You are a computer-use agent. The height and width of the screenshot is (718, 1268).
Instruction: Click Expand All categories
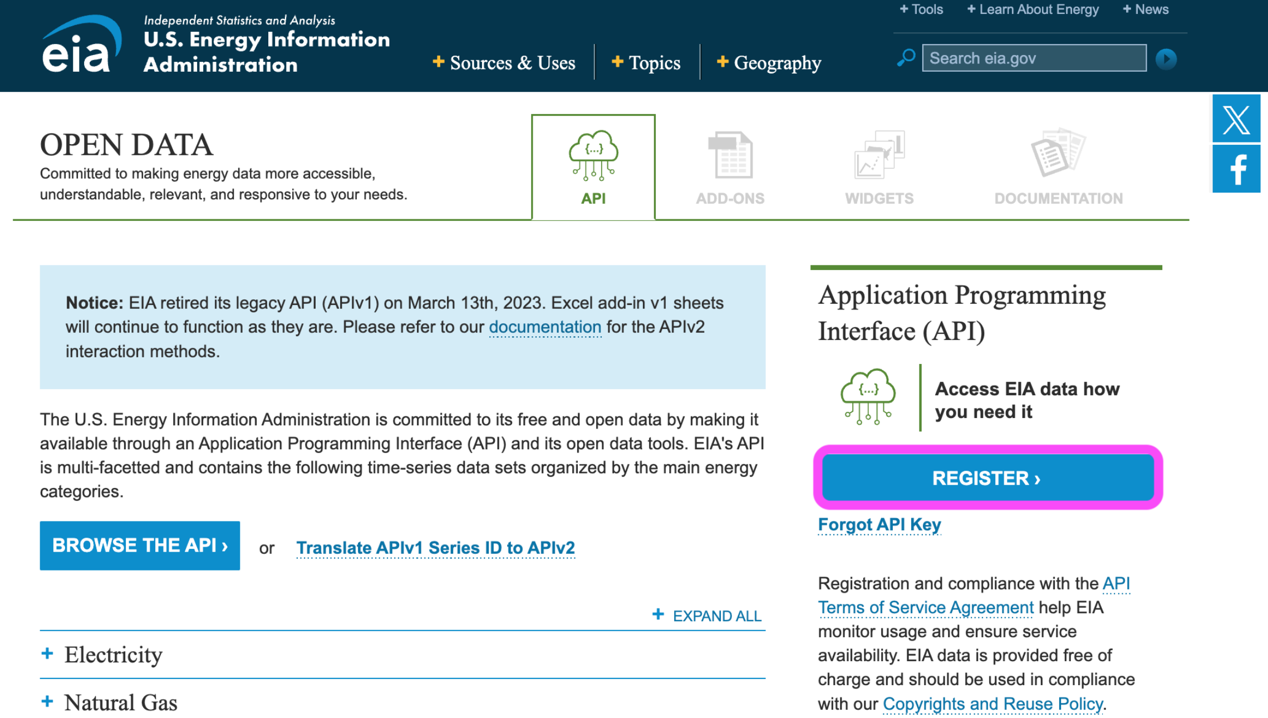(707, 616)
